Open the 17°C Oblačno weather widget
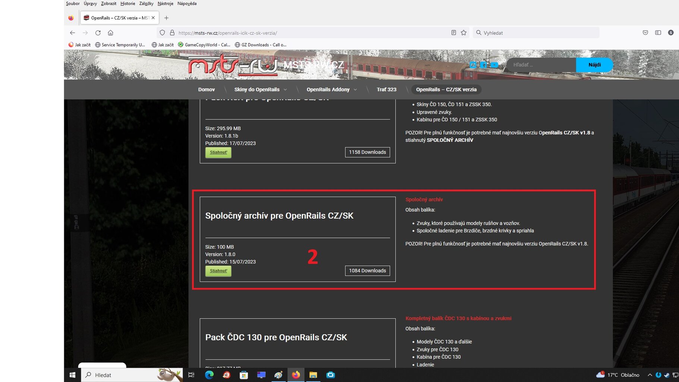The image size is (679, 382). [618, 375]
